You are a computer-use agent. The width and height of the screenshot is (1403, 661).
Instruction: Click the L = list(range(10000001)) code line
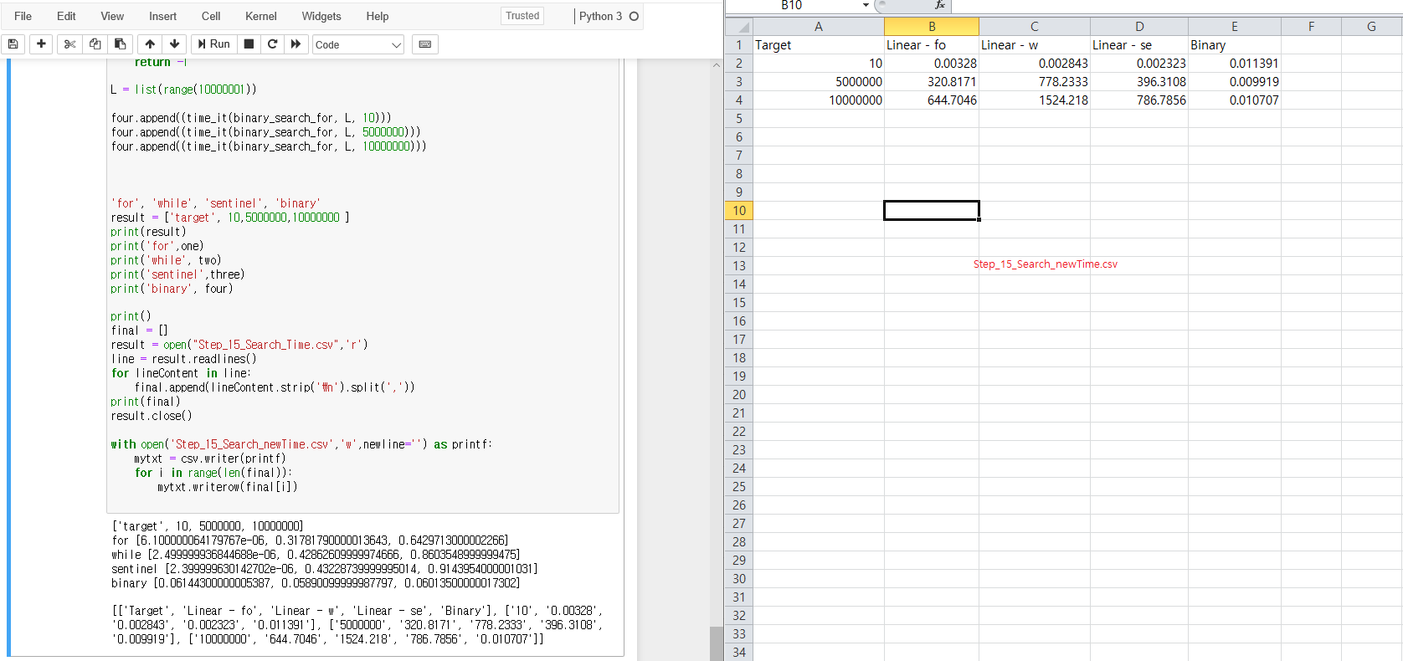pyautogui.click(x=184, y=90)
